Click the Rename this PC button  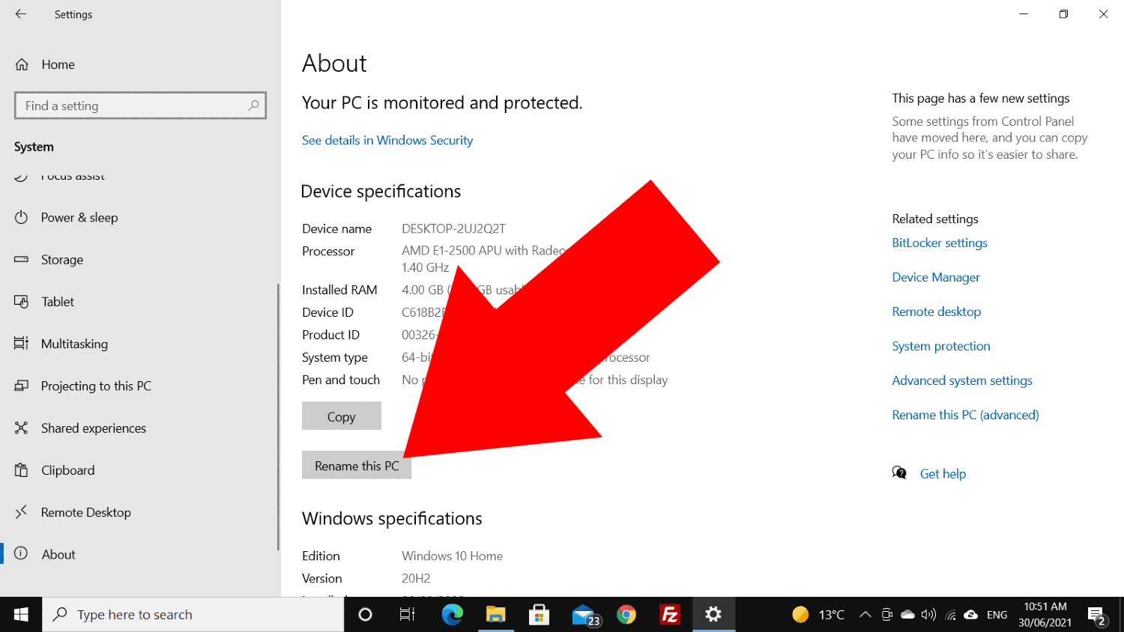click(357, 465)
